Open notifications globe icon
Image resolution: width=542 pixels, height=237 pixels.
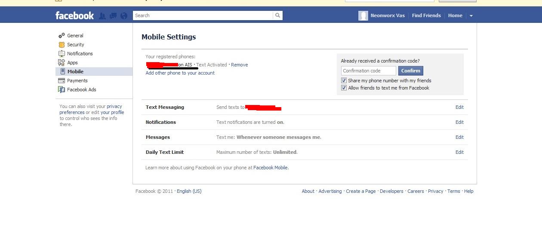click(124, 16)
